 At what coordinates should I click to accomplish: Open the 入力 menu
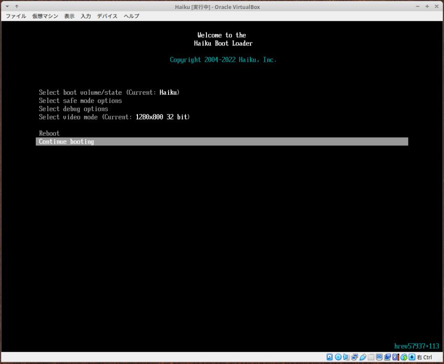coord(86,16)
